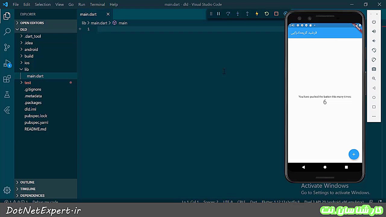Take an emulator screenshot with camera icon

(x=374, y=69)
